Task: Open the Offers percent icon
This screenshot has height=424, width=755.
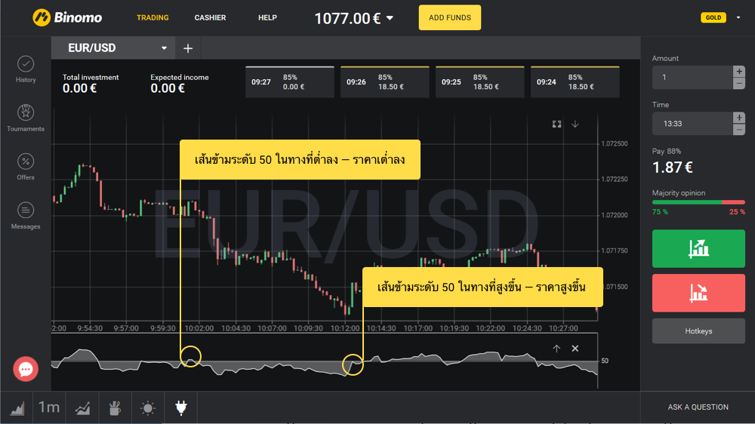Action: (26, 166)
